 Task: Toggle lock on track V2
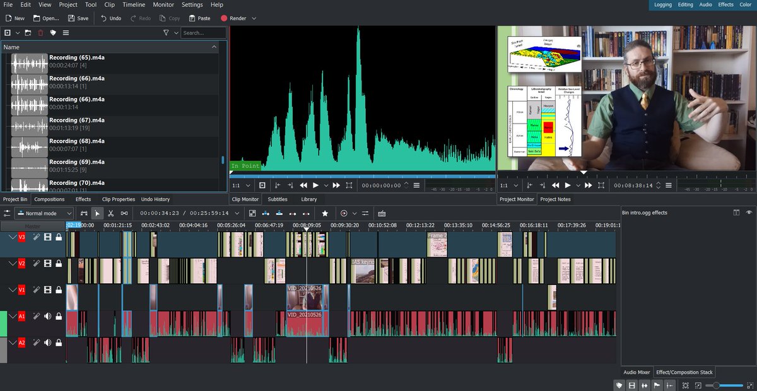point(59,264)
